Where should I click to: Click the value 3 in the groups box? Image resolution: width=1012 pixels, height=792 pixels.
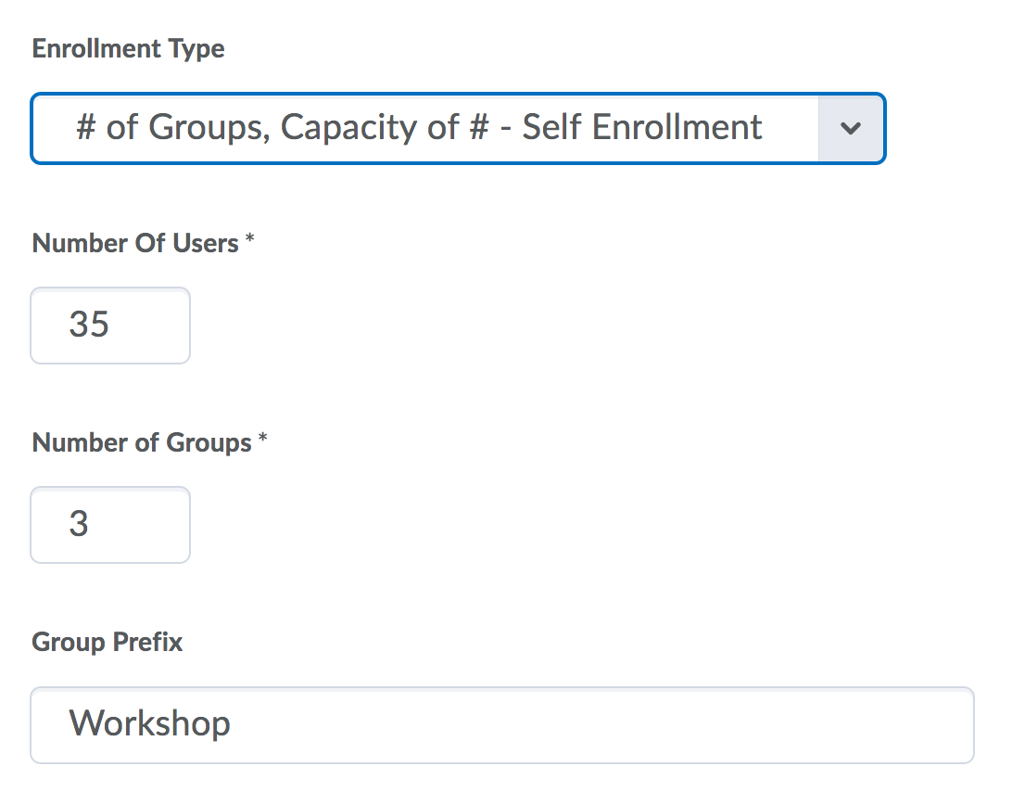click(x=79, y=524)
